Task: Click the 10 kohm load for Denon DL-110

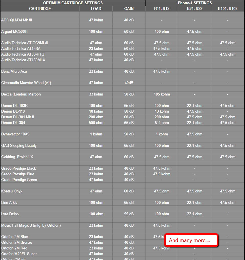Action: pyautogui.click(x=96, y=111)
